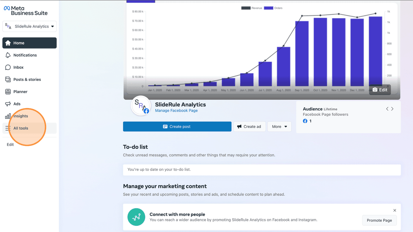
Task: Click the Revenue legend swatch
Action: (x=246, y=8)
